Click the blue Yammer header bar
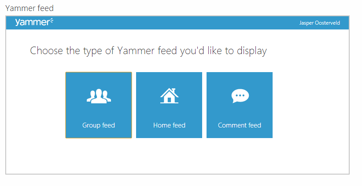Screen dimensions: 362x186 (177, 23)
